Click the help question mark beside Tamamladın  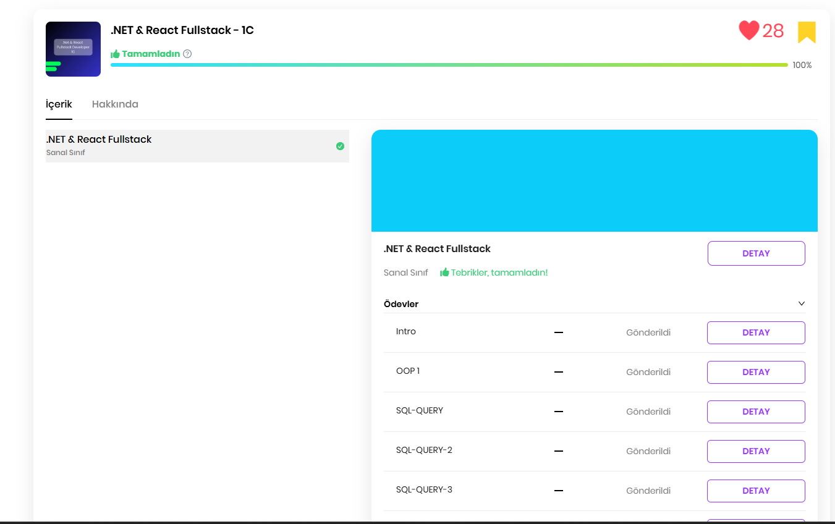point(187,54)
